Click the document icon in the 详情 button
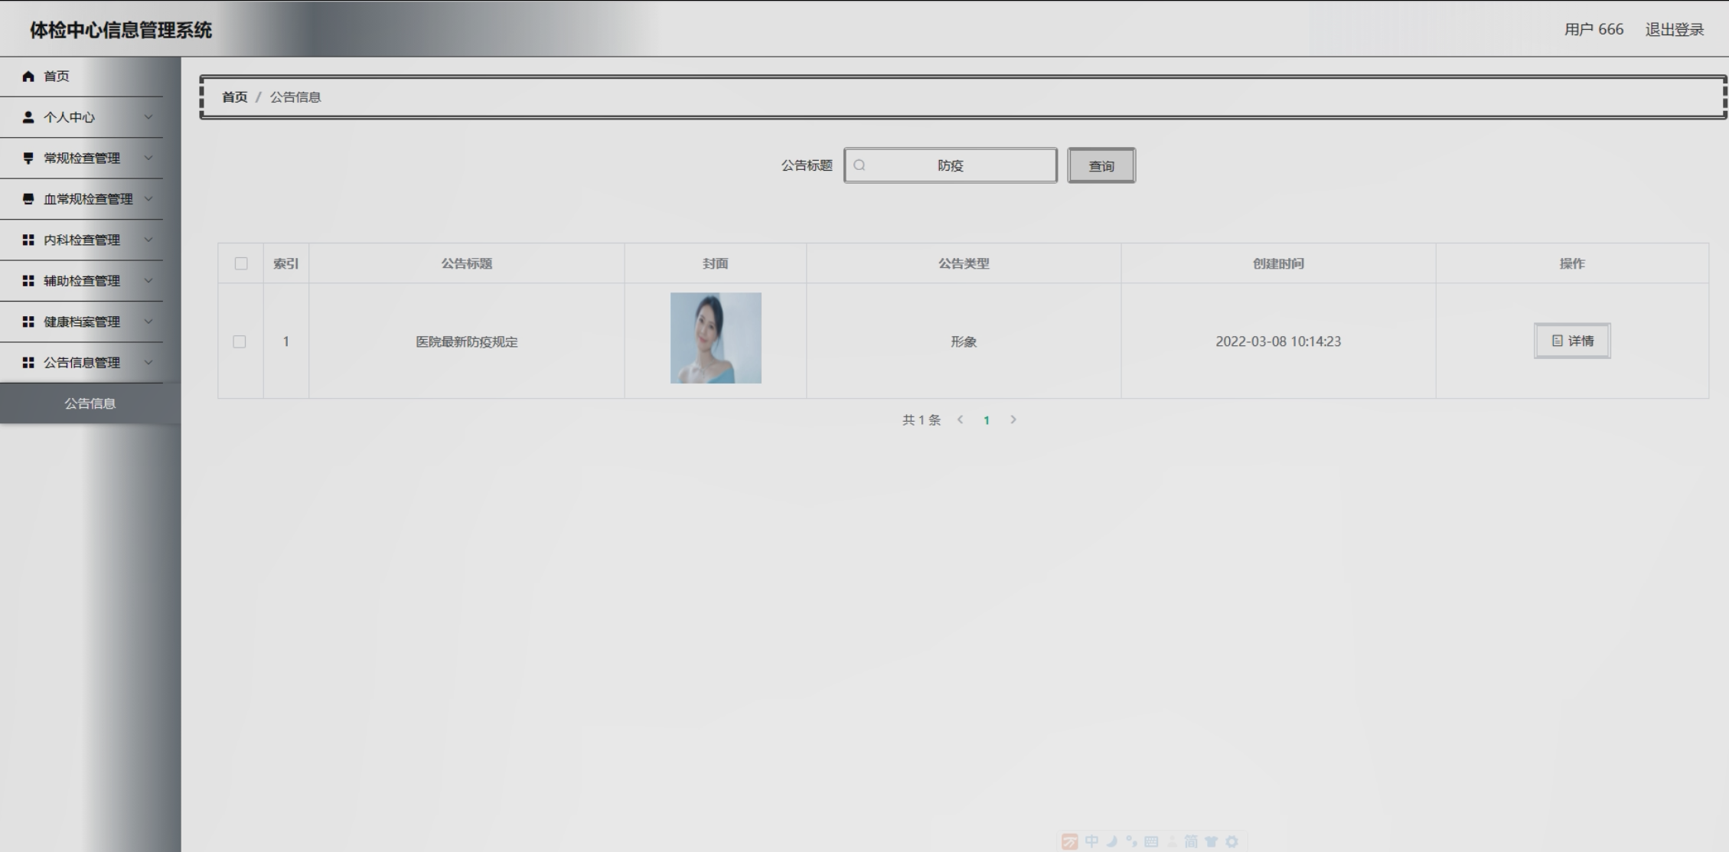Viewport: 1729px width, 852px height. point(1557,341)
